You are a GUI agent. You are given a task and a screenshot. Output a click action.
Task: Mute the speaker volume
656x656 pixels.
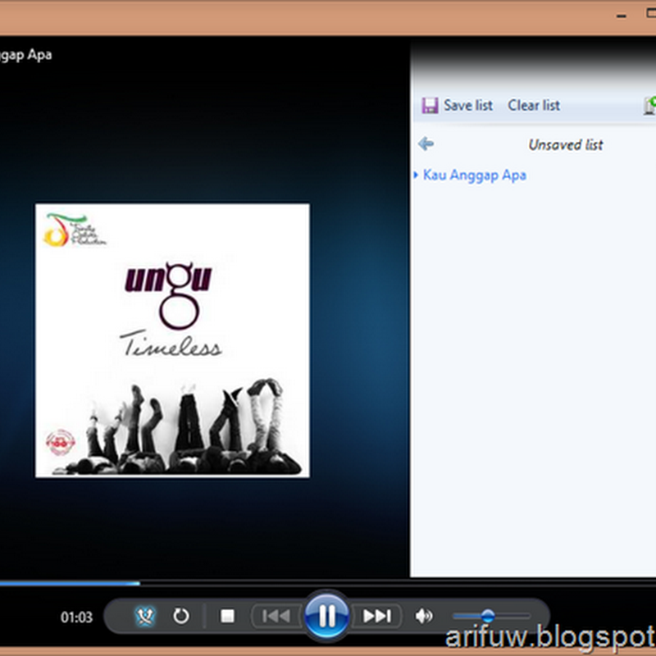tap(424, 616)
